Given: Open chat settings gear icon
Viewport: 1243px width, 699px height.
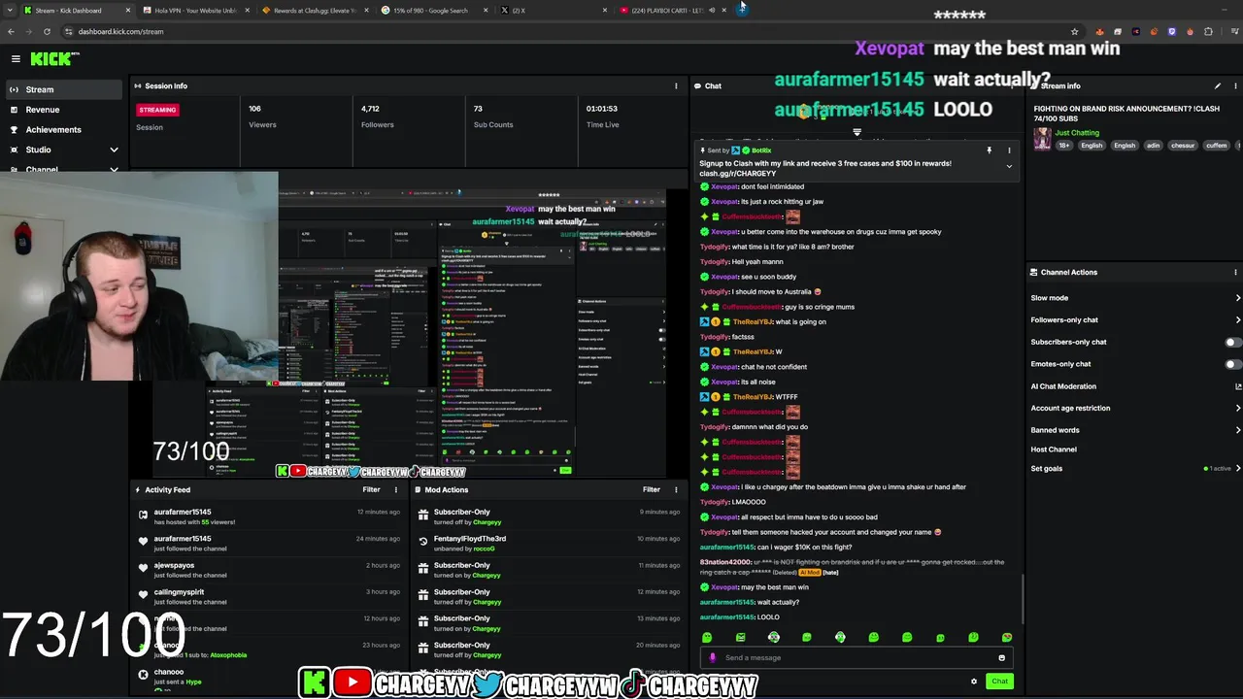Looking at the screenshot, I should point(974,682).
